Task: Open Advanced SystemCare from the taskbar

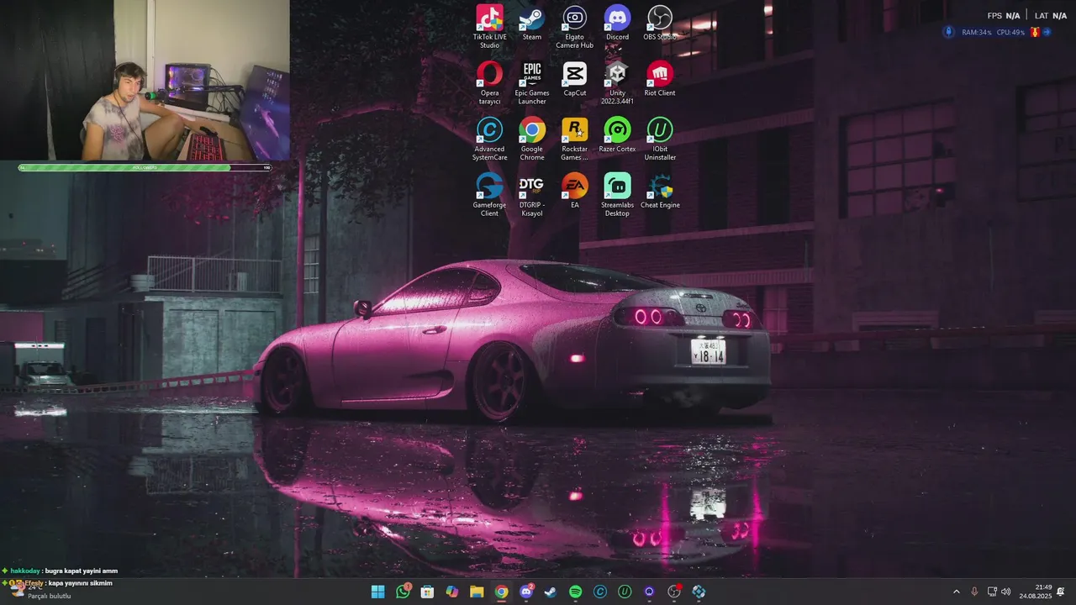Action: click(600, 592)
